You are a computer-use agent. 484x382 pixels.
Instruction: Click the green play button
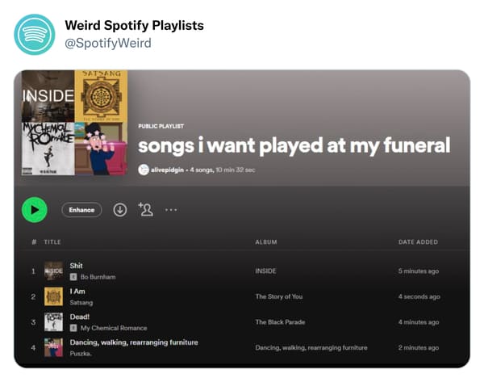35,210
